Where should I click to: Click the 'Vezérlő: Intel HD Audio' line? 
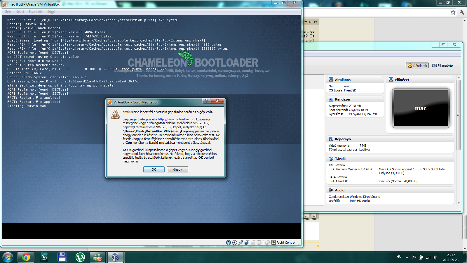click(349, 201)
